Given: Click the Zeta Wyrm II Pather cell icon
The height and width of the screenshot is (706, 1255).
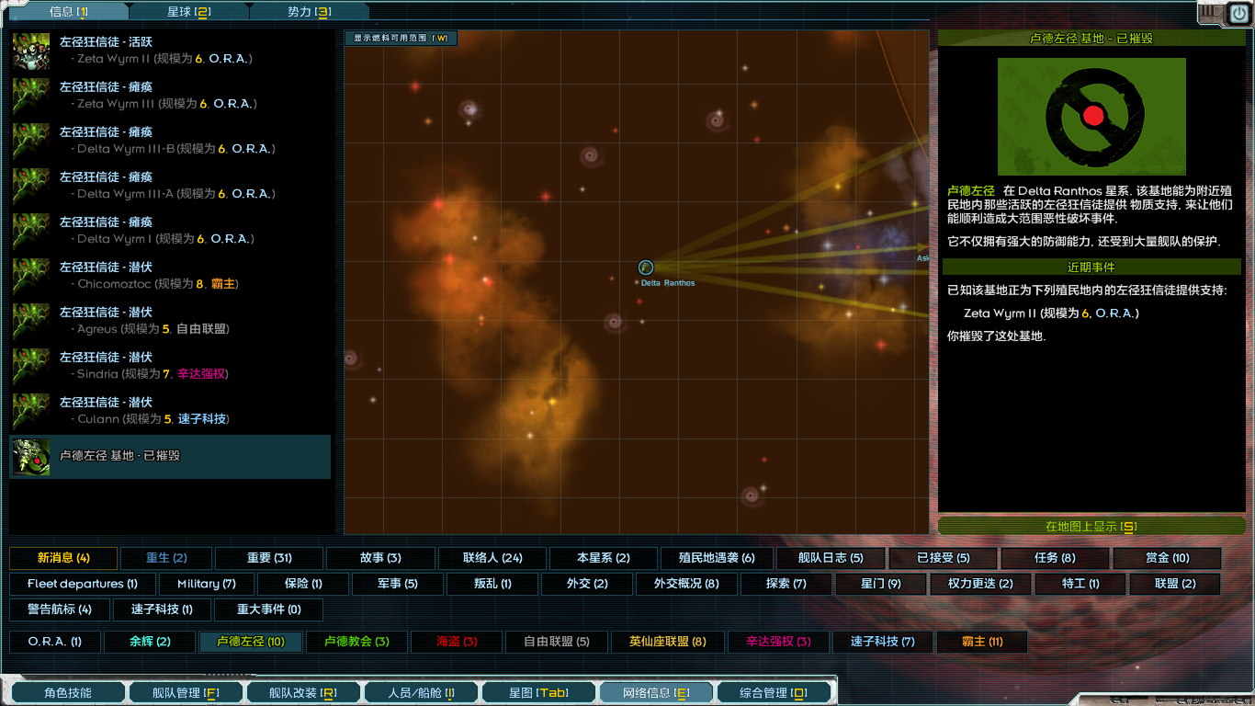Looking at the screenshot, I should pyautogui.click(x=31, y=51).
